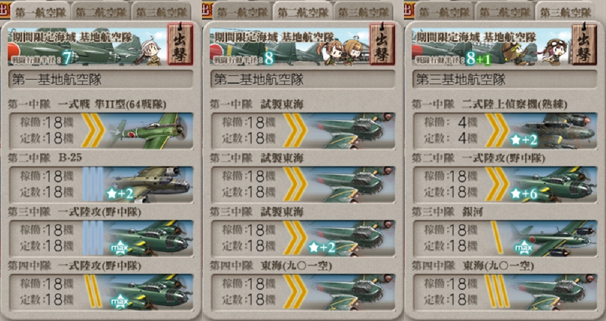The height and width of the screenshot is (321, 606).
Task: Select the 銀河 bomber plane in third squadron
Action: [553, 239]
